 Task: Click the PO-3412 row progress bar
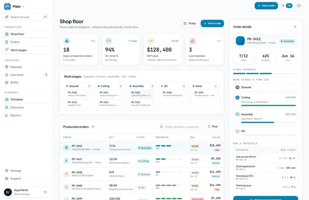tap(169, 146)
